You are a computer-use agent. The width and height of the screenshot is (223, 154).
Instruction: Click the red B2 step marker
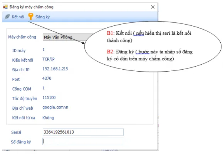click(x=110, y=52)
